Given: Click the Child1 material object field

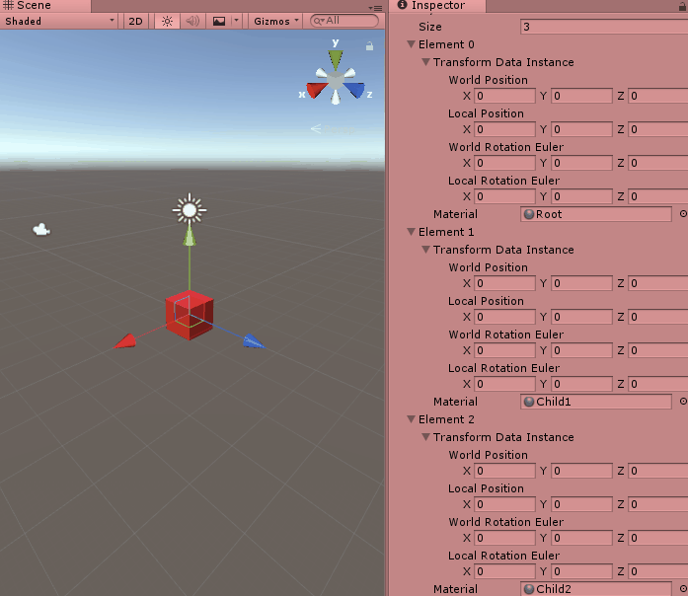Looking at the screenshot, I should [596, 402].
